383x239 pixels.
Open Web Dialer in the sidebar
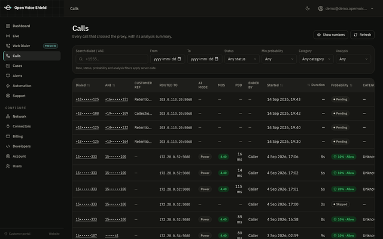(x=32, y=46)
